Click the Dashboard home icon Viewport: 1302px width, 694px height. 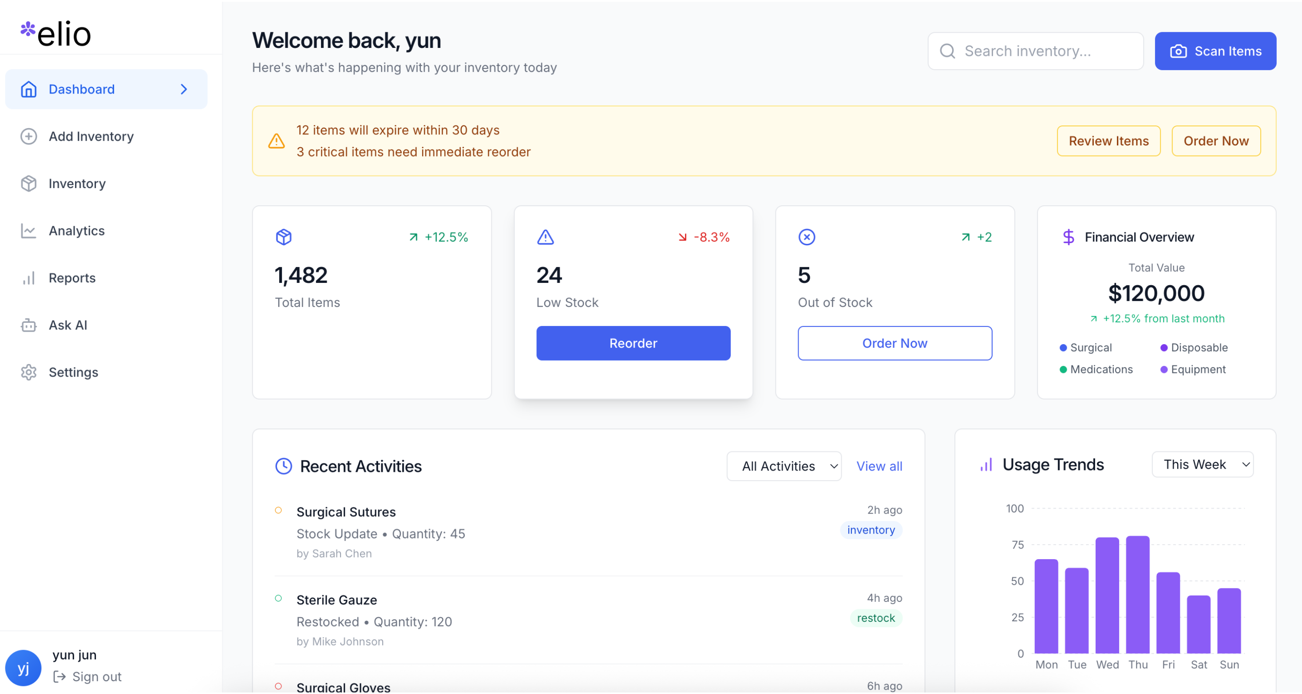[29, 89]
